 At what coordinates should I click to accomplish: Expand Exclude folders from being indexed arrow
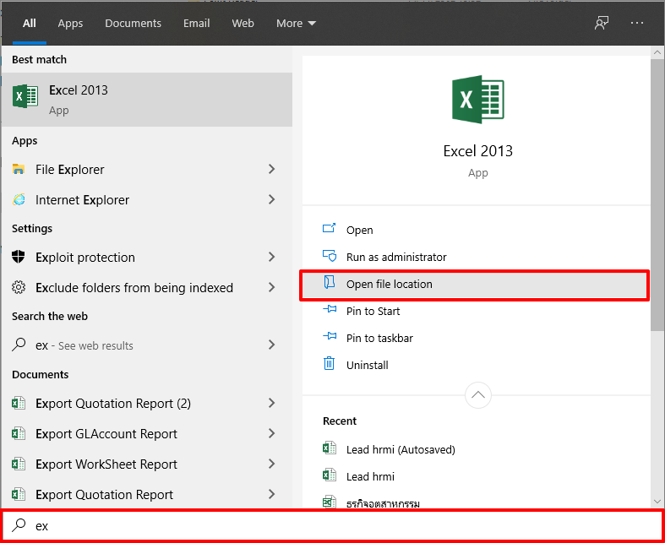point(272,287)
